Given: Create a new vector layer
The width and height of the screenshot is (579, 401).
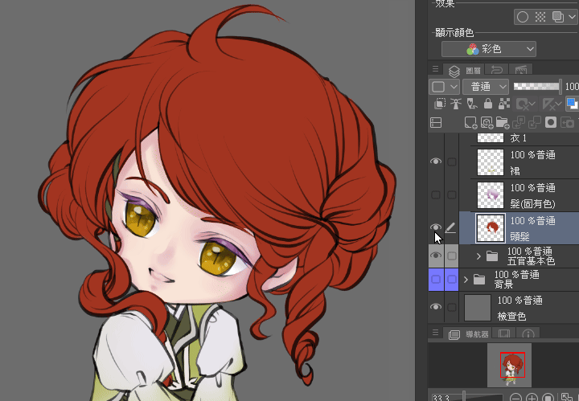Looking at the screenshot, I should coord(487,122).
